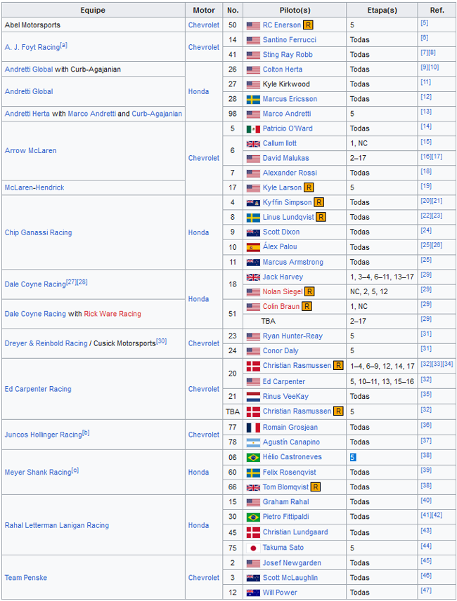Image resolution: width=457 pixels, height=601 pixels.
Task: Click the Brazilian flag beside Pietro Fittipaldi
Action: click(253, 517)
